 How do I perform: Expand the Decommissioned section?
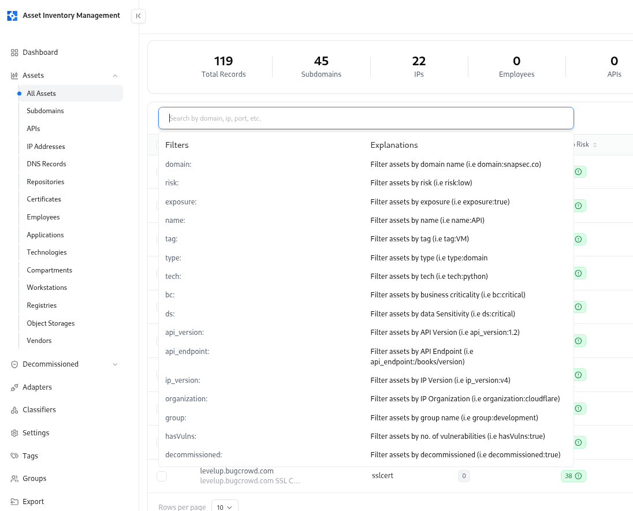pos(114,364)
